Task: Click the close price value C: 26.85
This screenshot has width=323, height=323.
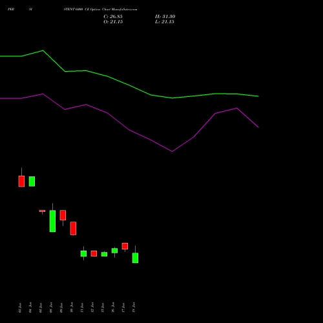Action: pyautogui.click(x=113, y=17)
